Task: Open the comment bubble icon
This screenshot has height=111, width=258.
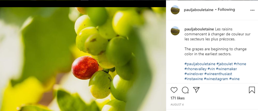Action: click(x=185, y=90)
